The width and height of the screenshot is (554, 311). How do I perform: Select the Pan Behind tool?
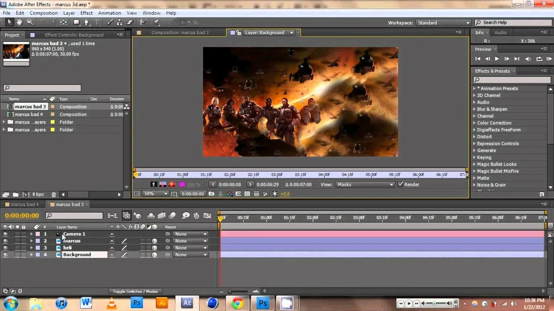64,22
